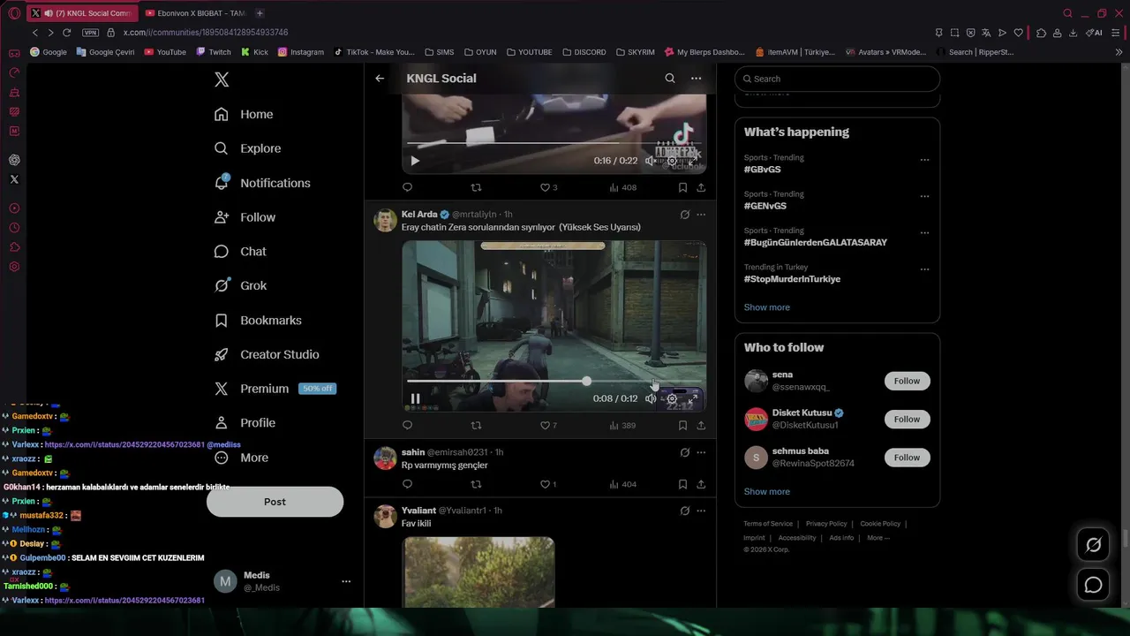This screenshot has height=636, width=1130.
Task: Open Grok action on Kel Arda post
Action: (684, 215)
